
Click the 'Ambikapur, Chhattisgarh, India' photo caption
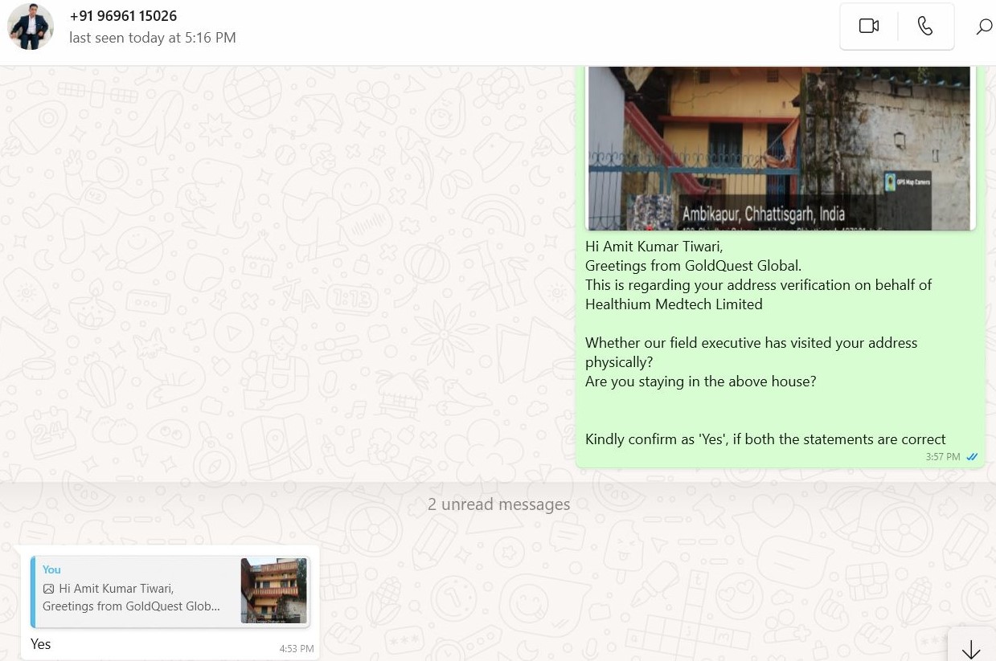tap(763, 214)
